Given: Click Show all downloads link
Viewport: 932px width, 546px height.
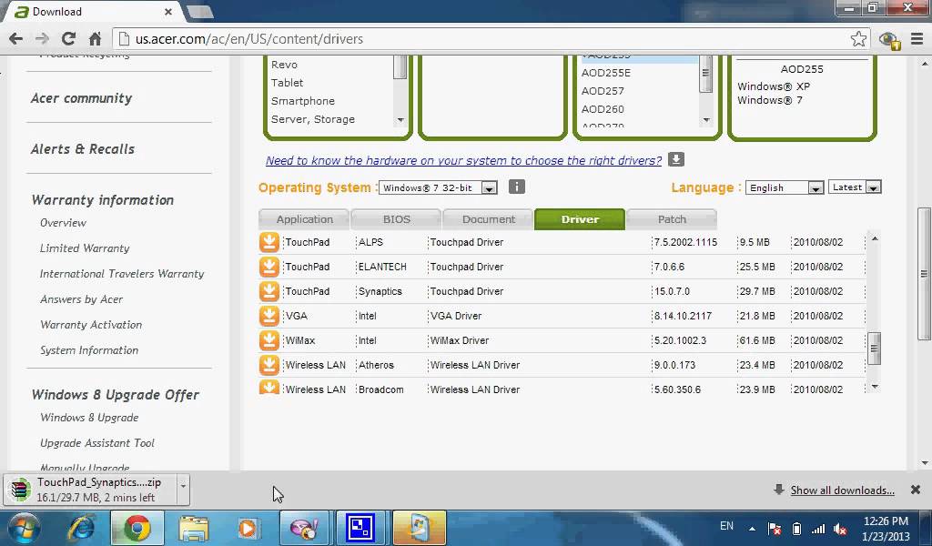Looking at the screenshot, I should [842, 490].
